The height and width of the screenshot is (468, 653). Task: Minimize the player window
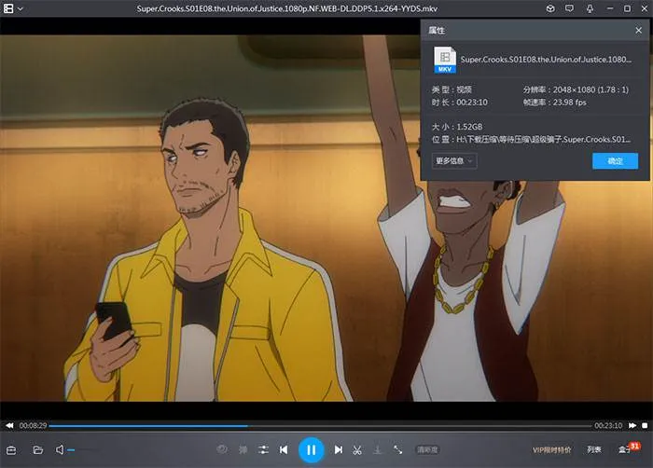tap(610, 8)
